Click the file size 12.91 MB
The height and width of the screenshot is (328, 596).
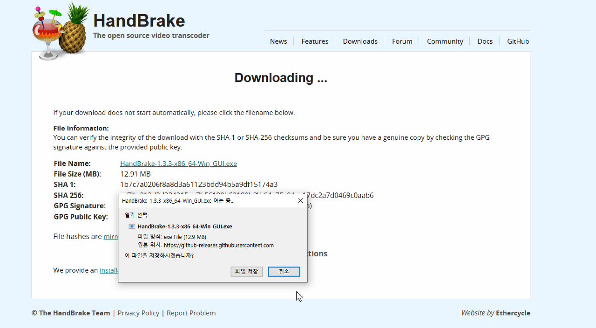tap(135, 174)
